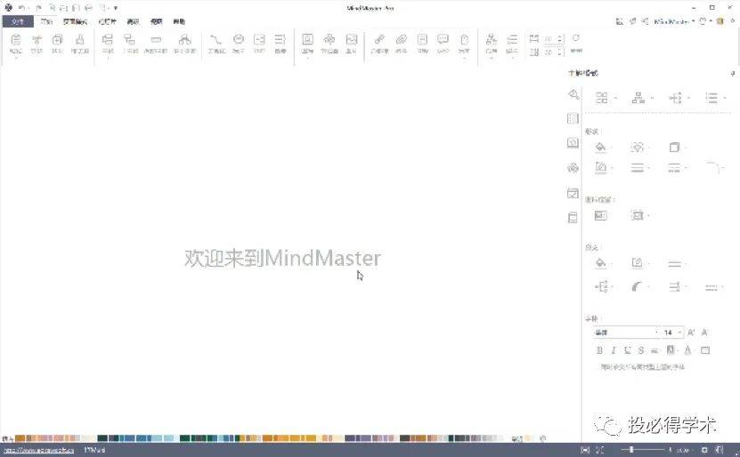Open the clipart side panel tab
Screen dimensions: 740x457
pyautogui.click(x=573, y=168)
